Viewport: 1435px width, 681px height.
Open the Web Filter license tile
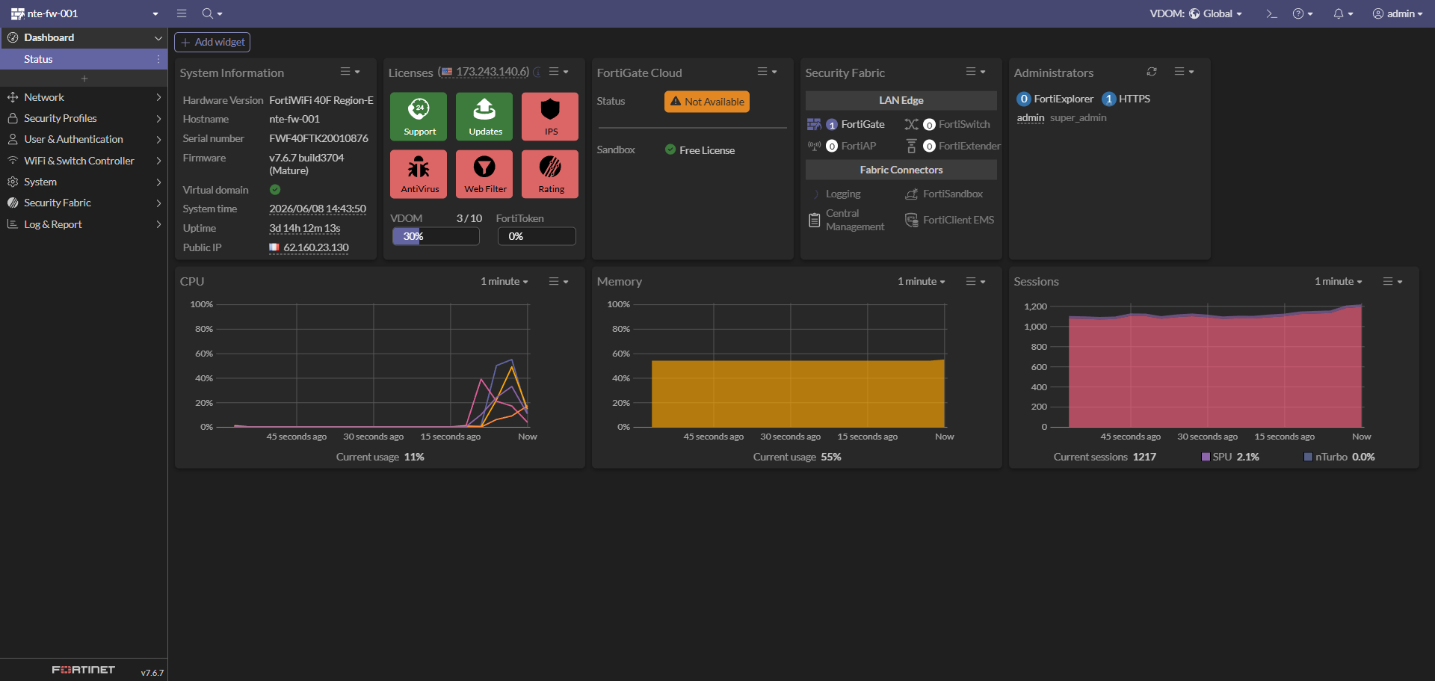484,174
